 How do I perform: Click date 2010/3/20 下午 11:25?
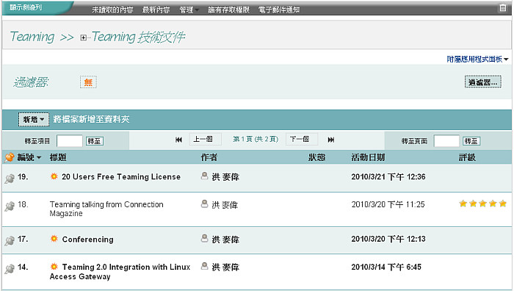pyautogui.click(x=388, y=205)
